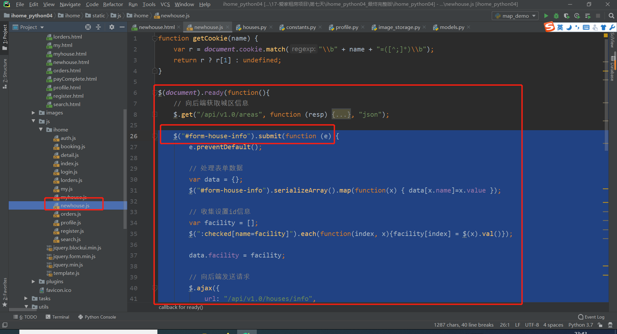This screenshot has height=334, width=617.
Task: Hide the Project panel
Action: pos(122,27)
